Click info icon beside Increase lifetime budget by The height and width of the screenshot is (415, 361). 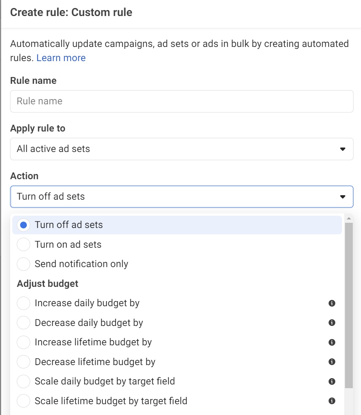(332, 342)
